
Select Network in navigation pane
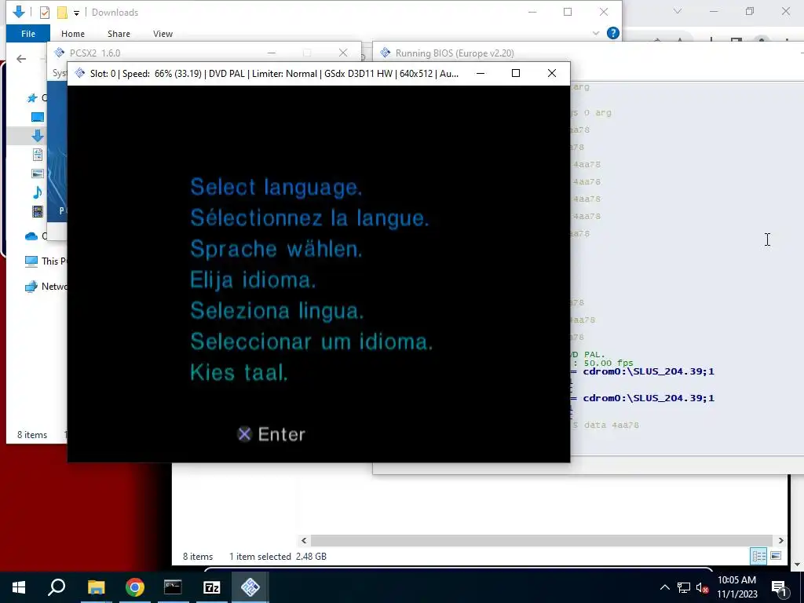(45, 286)
